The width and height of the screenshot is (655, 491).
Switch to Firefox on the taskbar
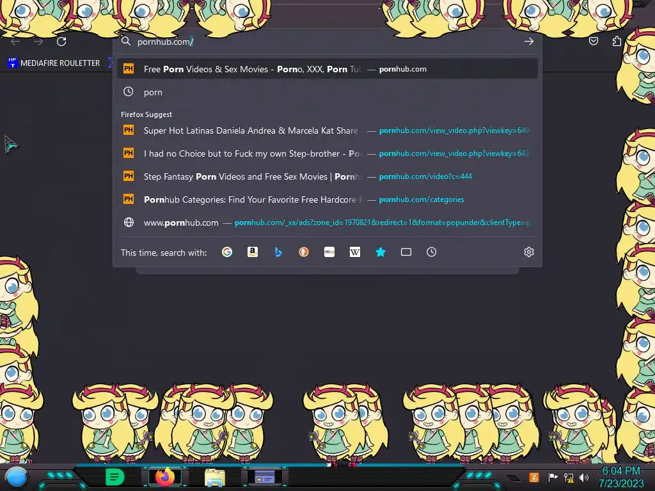165,477
